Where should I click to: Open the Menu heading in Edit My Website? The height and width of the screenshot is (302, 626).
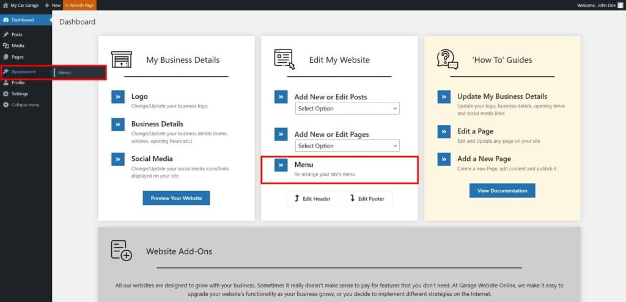point(304,165)
